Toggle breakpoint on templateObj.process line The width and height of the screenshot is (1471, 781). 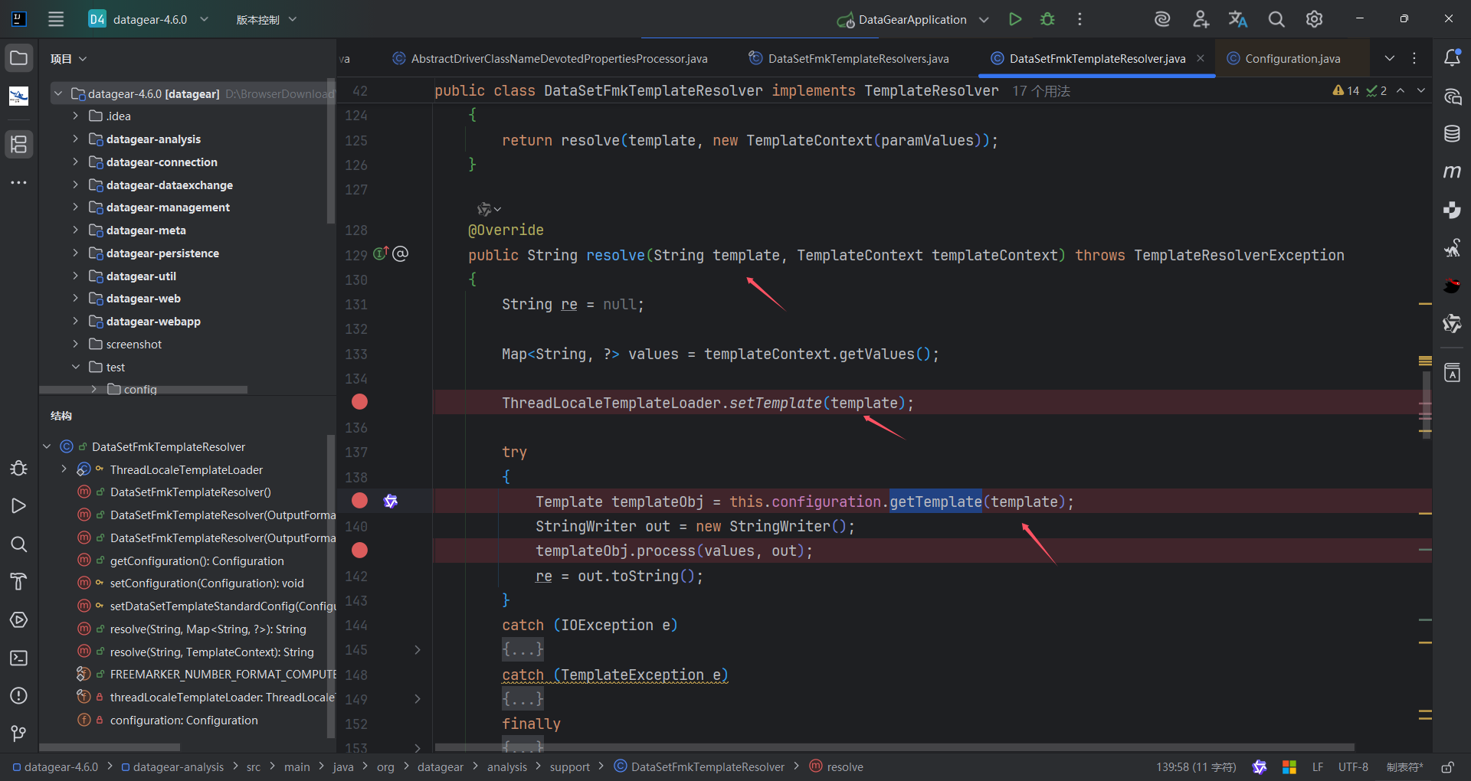tap(359, 551)
